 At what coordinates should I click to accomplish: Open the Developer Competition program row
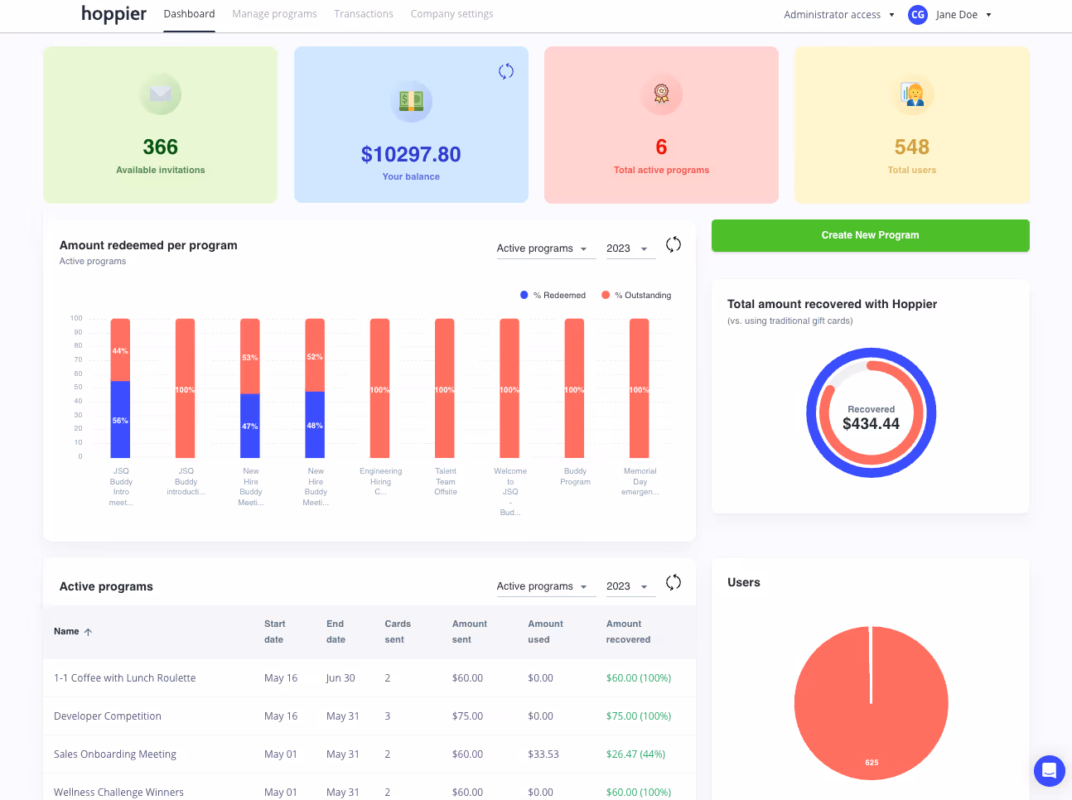pyautogui.click(x=369, y=716)
